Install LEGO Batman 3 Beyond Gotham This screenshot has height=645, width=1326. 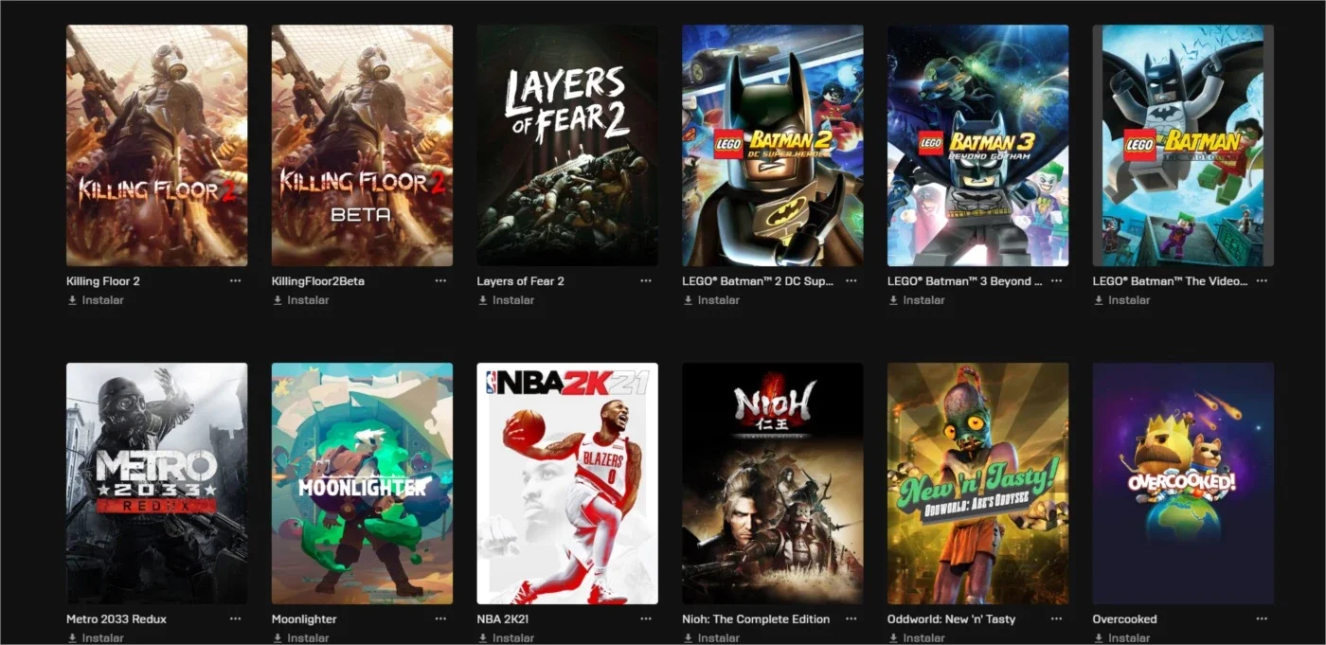coord(917,300)
